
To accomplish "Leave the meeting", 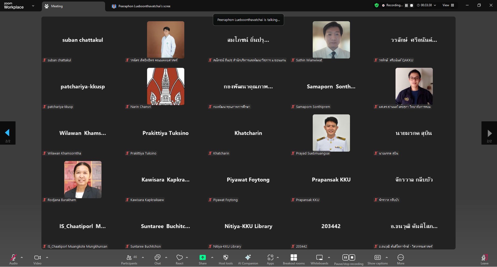I will (484, 259).
